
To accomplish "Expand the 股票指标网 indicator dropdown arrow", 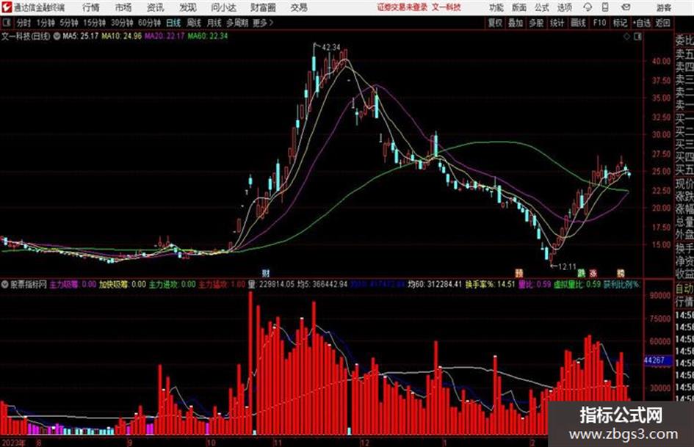I will tap(5, 284).
